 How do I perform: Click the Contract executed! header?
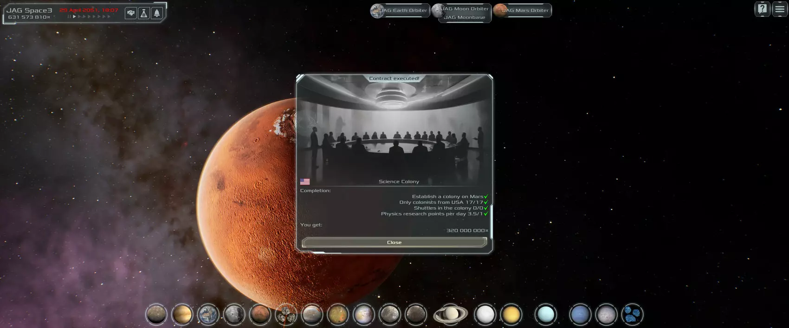click(x=394, y=78)
